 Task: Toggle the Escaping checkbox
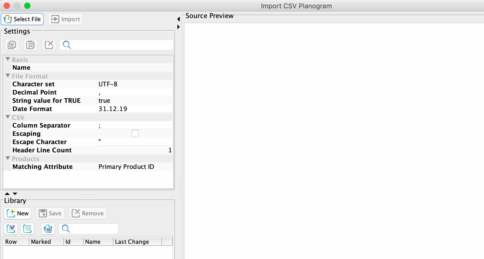[135, 133]
